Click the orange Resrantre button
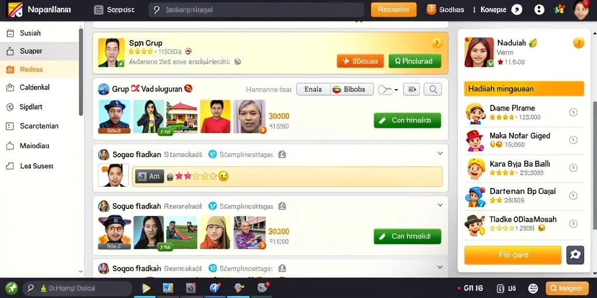The width and height of the screenshot is (597, 298). tap(394, 10)
